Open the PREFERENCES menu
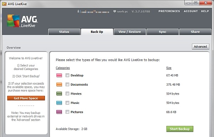Viewport: 214px width, 137px height. (x=169, y=11)
